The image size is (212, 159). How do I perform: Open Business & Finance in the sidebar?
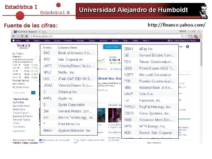(x=23, y=116)
